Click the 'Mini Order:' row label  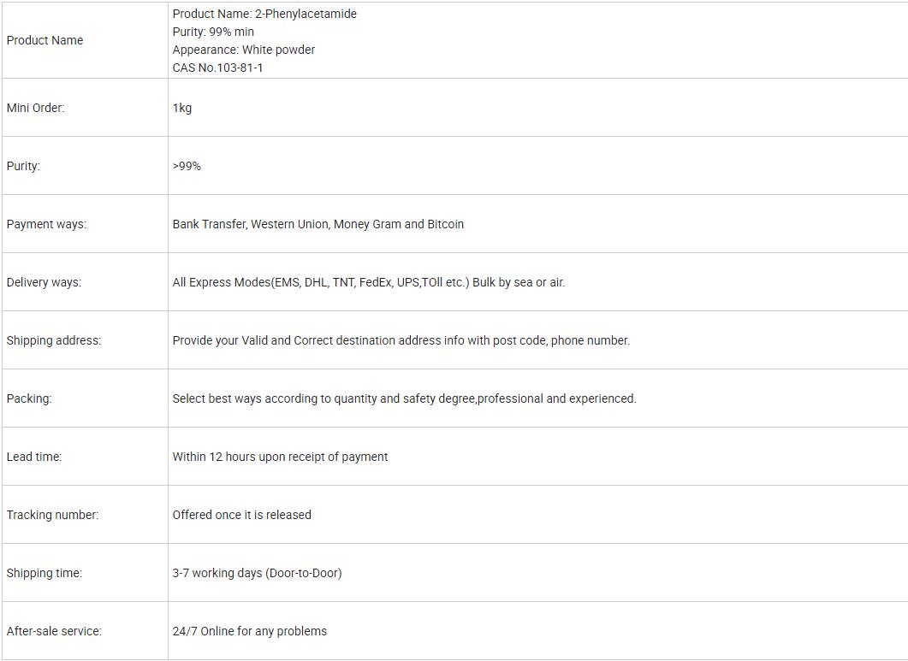coord(35,108)
